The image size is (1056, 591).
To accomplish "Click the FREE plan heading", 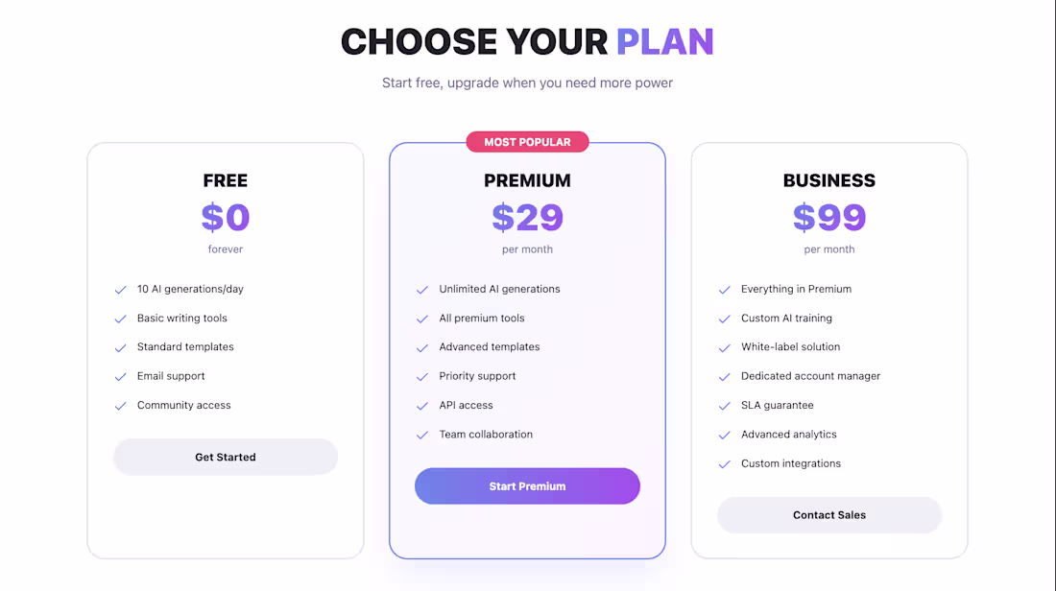I will click(x=225, y=180).
